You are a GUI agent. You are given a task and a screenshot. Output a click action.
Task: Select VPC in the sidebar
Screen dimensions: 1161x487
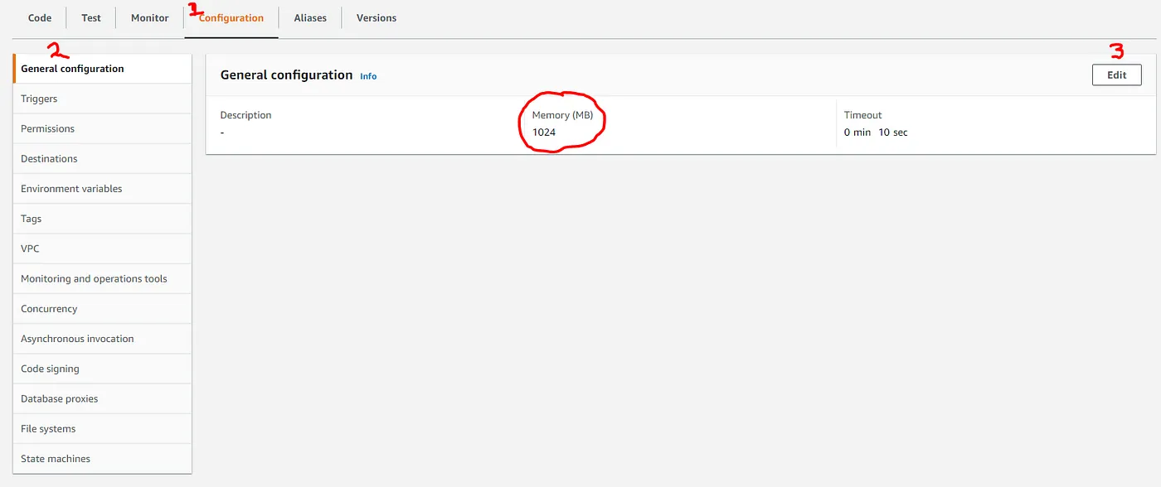coord(30,248)
